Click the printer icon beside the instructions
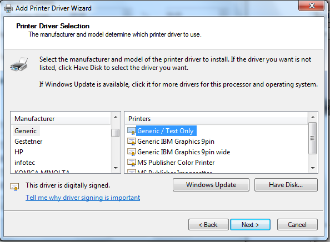 [19, 64]
